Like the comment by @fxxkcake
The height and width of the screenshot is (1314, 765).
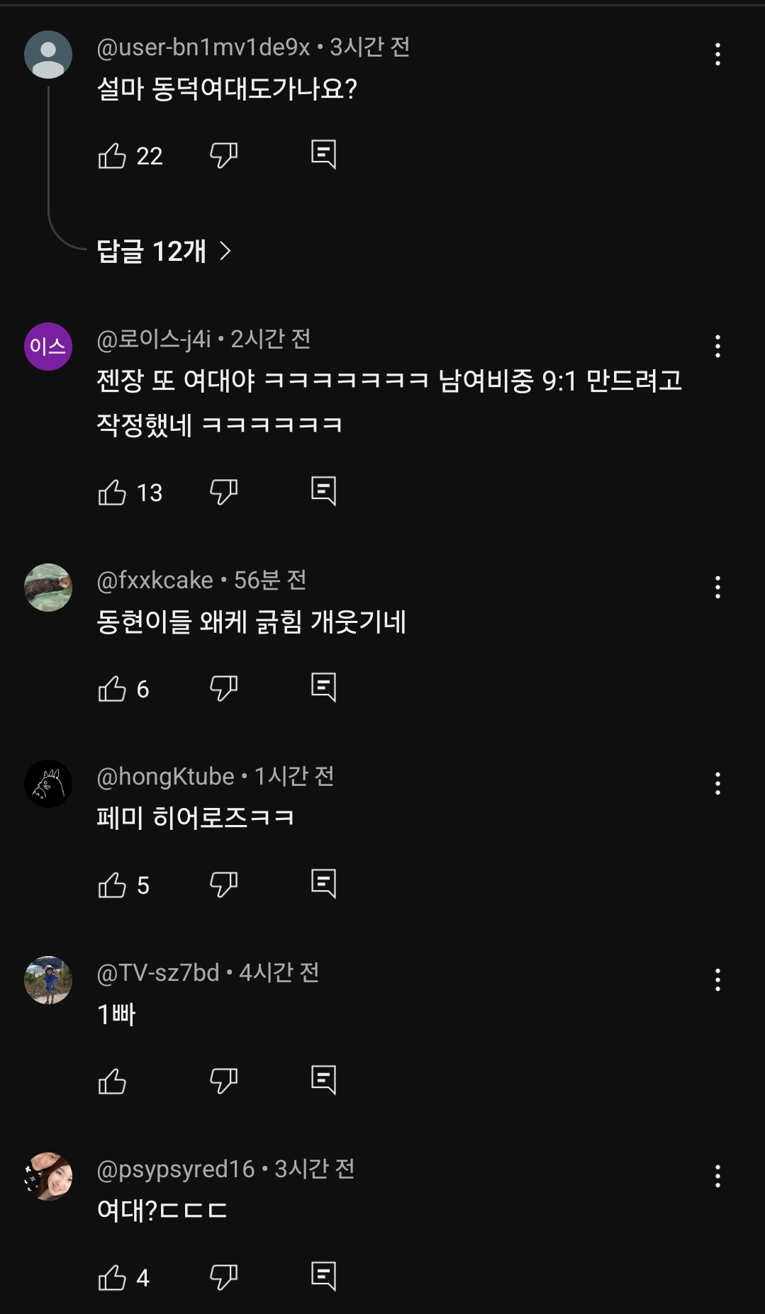click(x=112, y=688)
